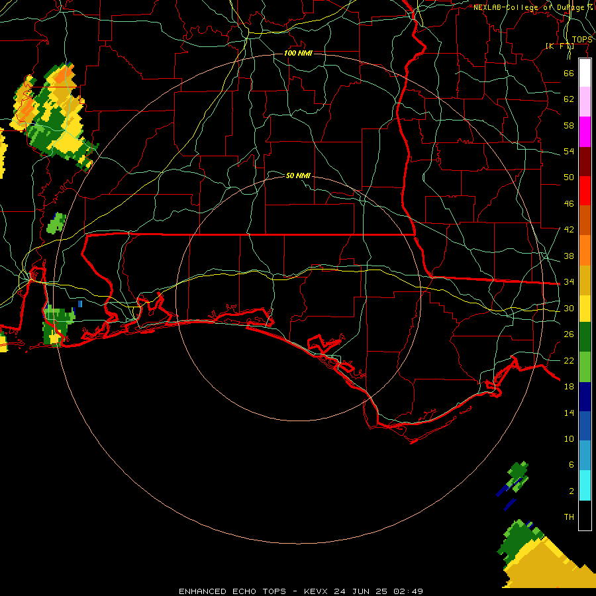Click the 18 value on the legend
This screenshot has height=596, width=596.
[569, 387]
